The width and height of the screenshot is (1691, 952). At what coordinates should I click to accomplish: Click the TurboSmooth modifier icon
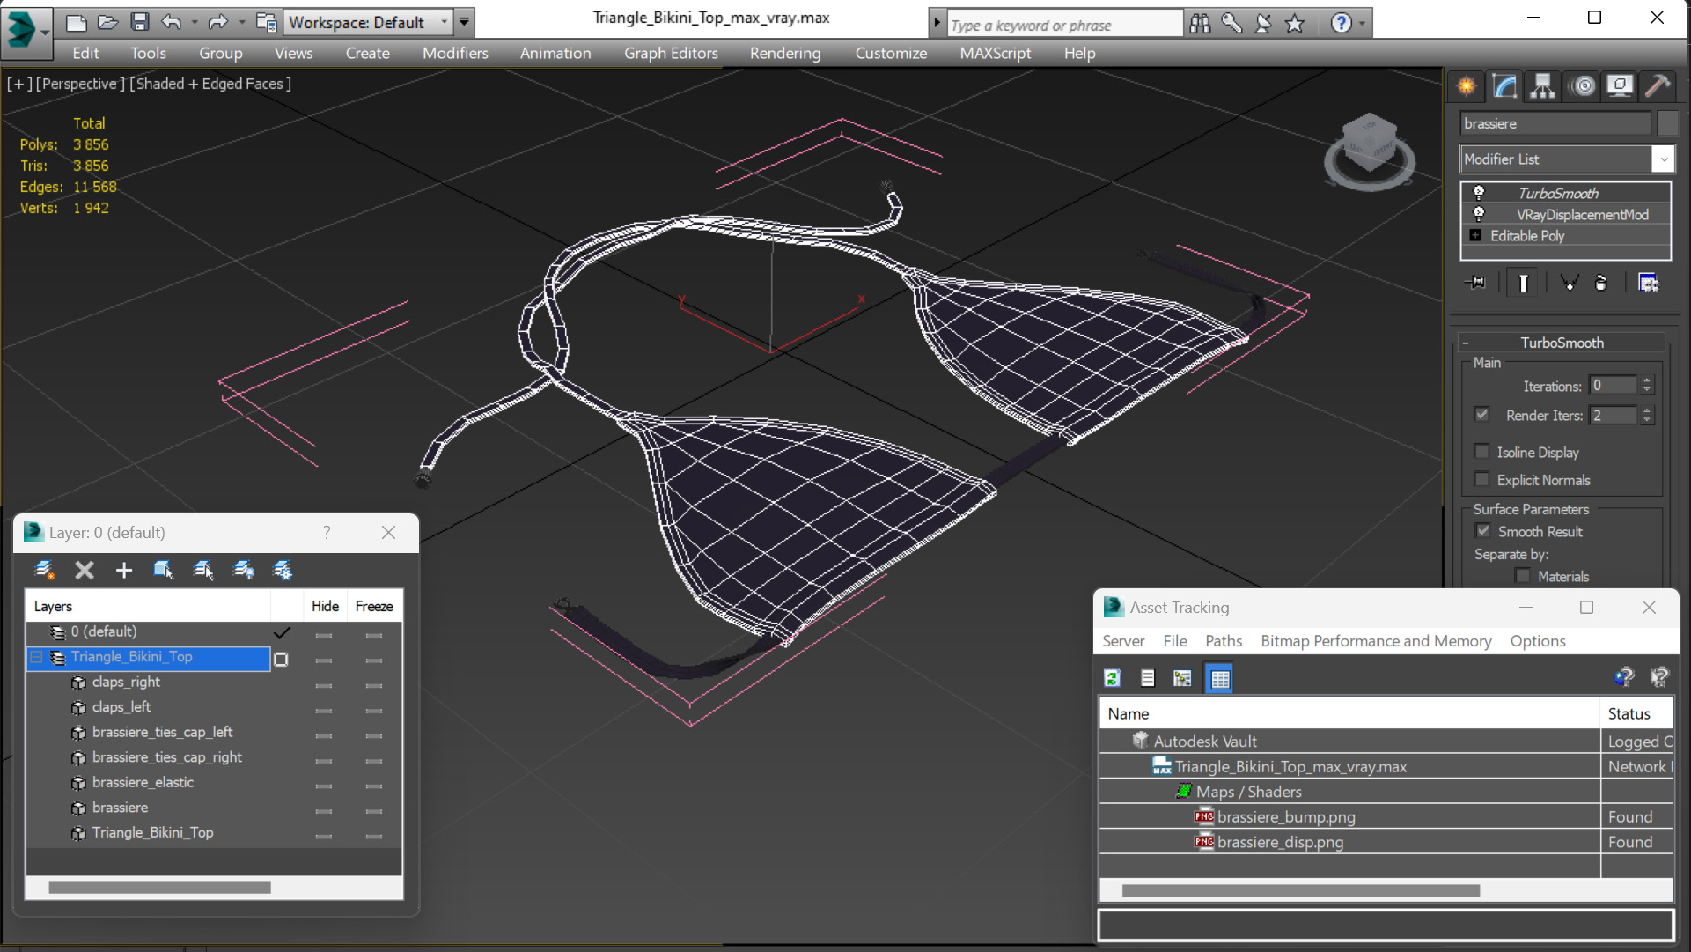point(1479,192)
